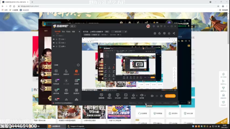The image size is (230, 129).
Task: Click the 麦克风 microphone icon
Action: click(x=133, y=96)
